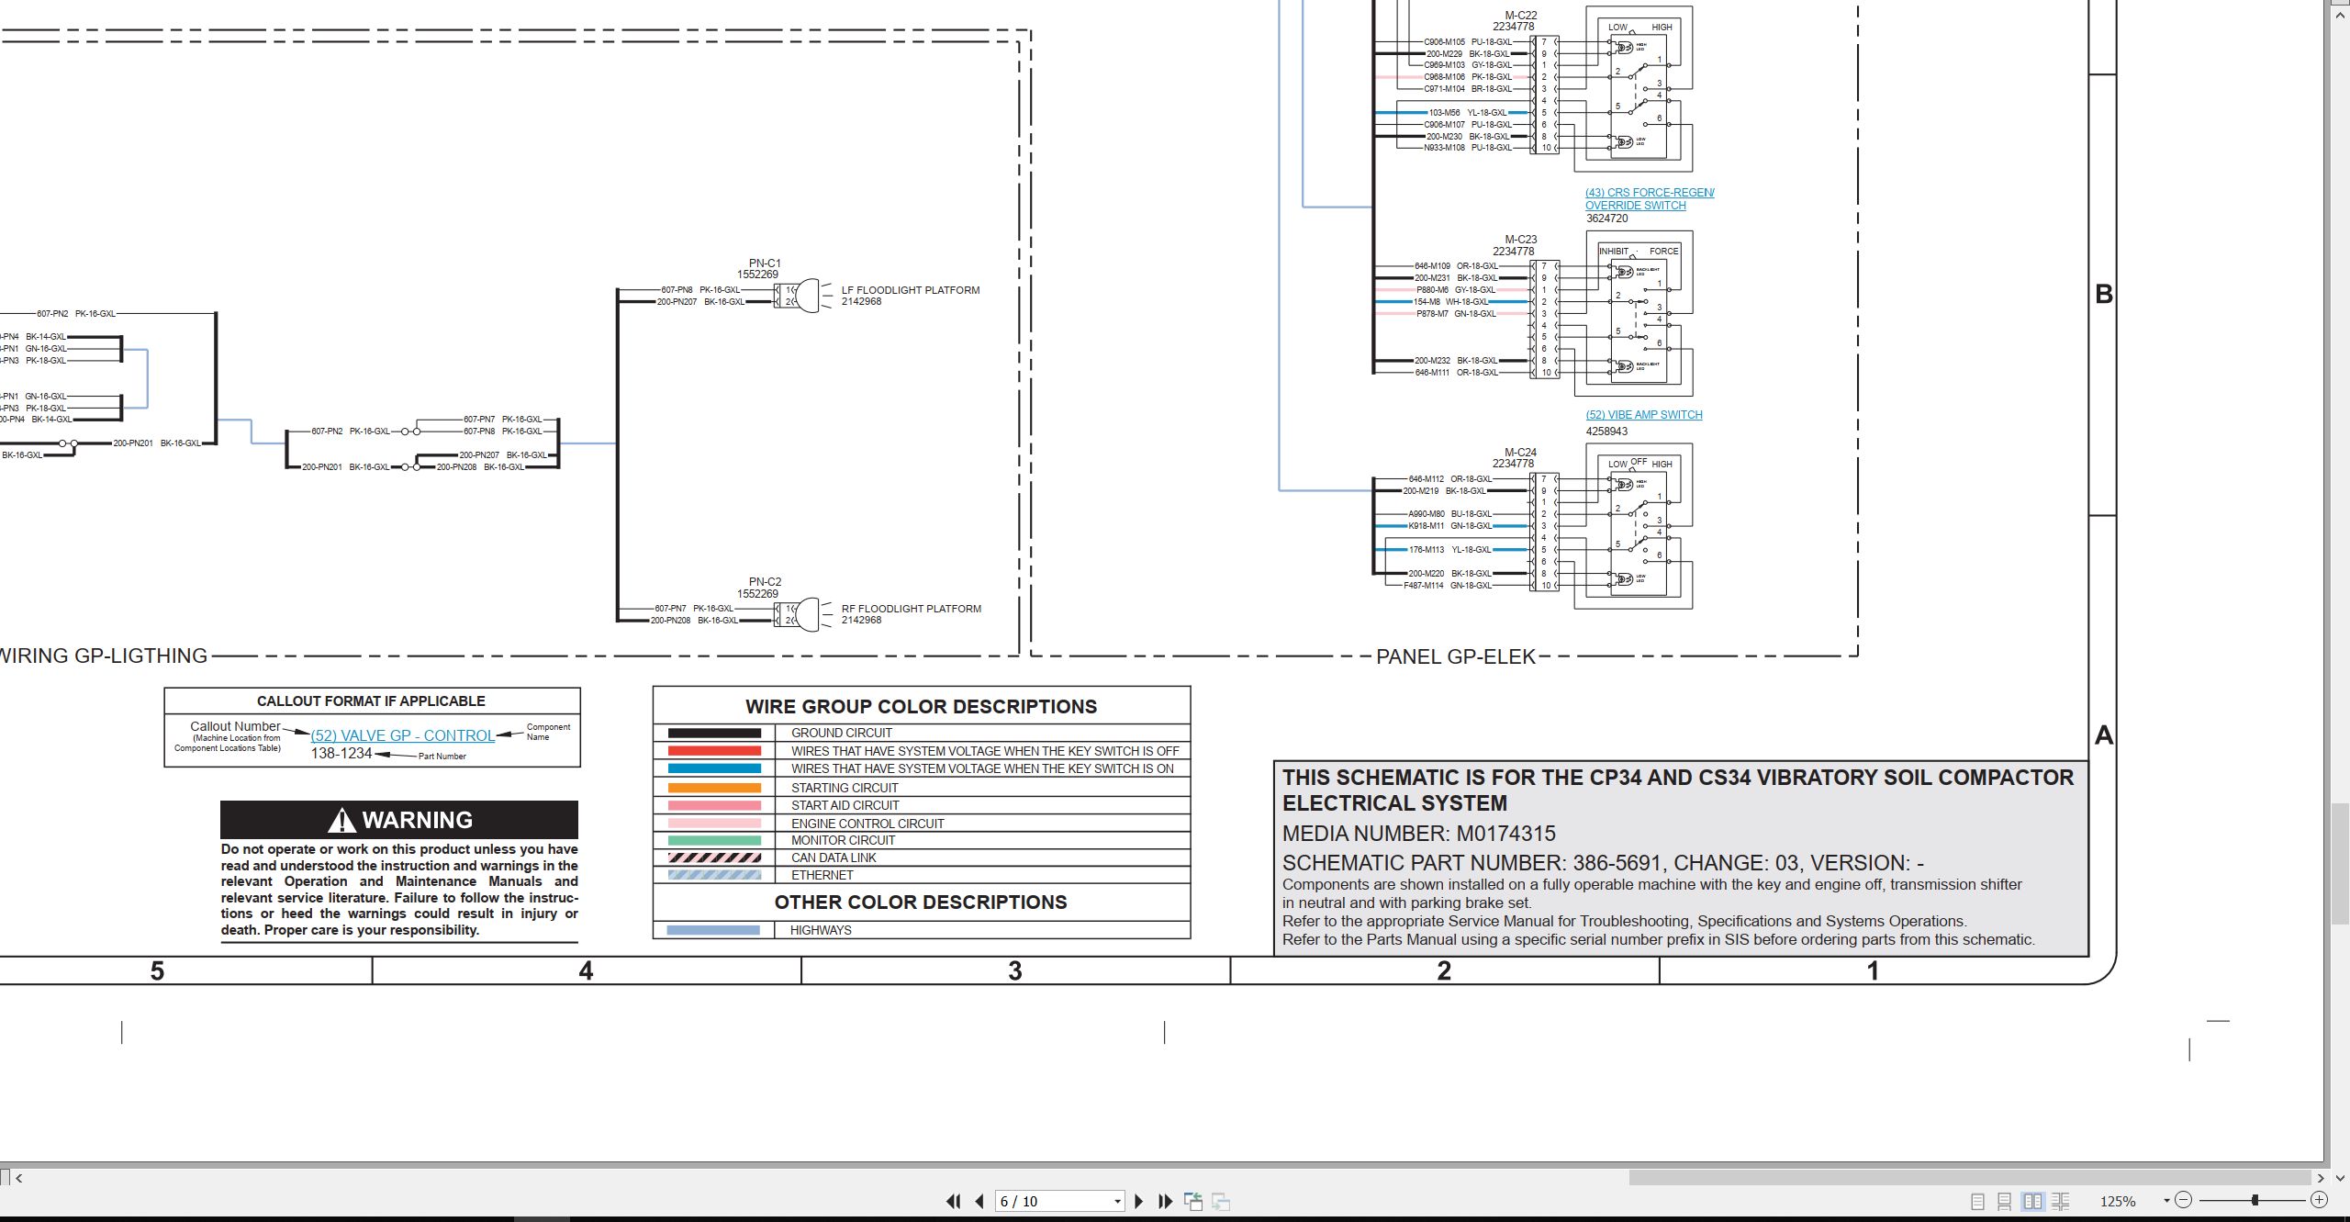Click the ENGINE CONTROL CIRCUIT legend text
This screenshot has height=1222, width=2350.
867,824
